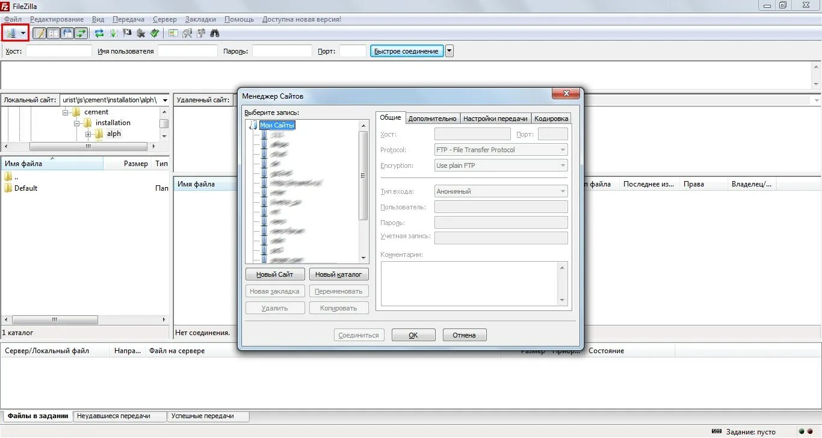822x438 pixels.
Task: Click the Мои Сайты folder icon
Action: click(x=253, y=125)
